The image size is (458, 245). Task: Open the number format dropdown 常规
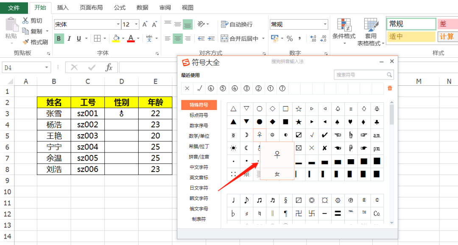[325, 24]
